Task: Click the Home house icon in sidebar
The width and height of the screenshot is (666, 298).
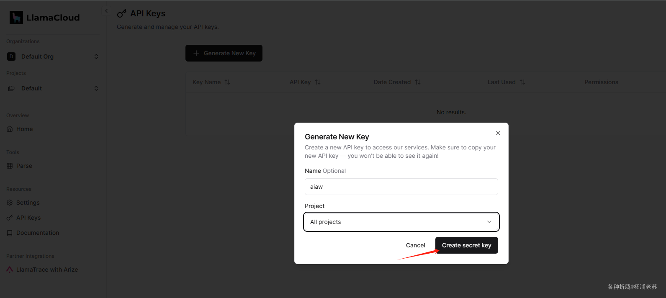Action: tap(10, 129)
